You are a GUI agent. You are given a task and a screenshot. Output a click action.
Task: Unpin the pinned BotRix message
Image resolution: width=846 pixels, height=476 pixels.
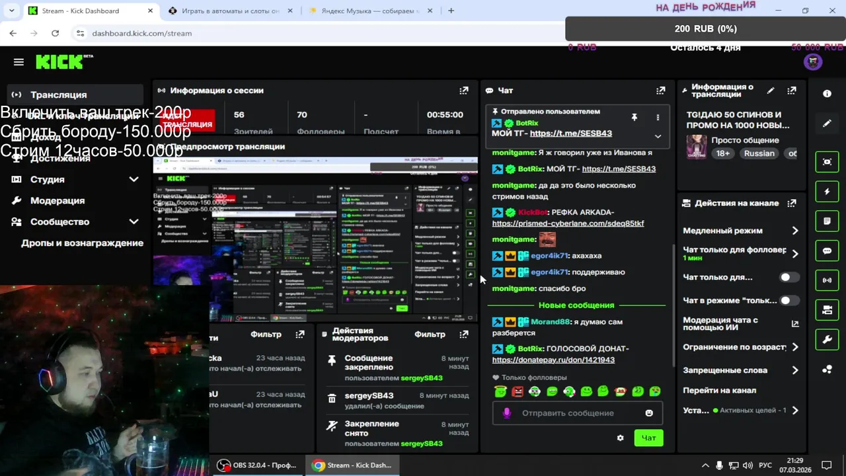(x=634, y=117)
